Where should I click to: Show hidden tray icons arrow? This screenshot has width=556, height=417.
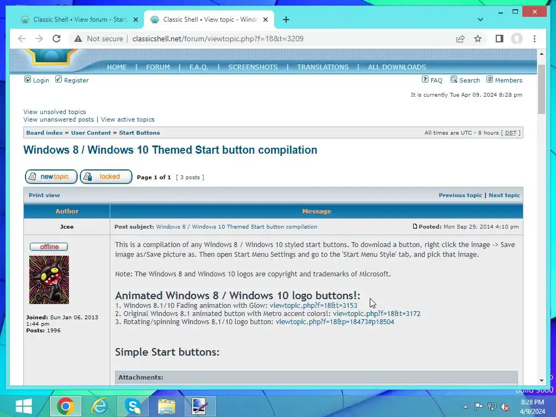click(x=465, y=406)
